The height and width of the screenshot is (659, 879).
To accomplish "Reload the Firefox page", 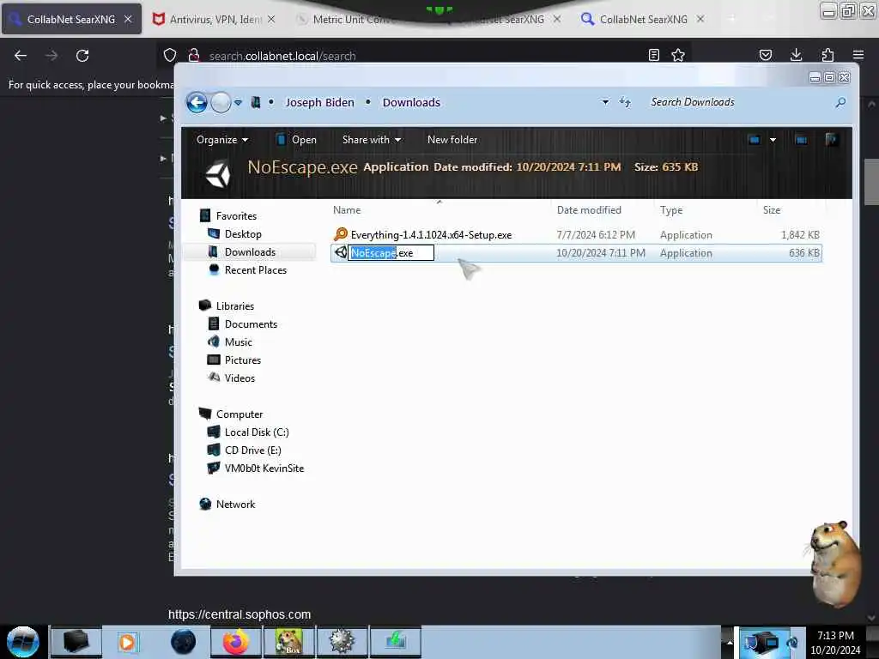I will click(82, 56).
